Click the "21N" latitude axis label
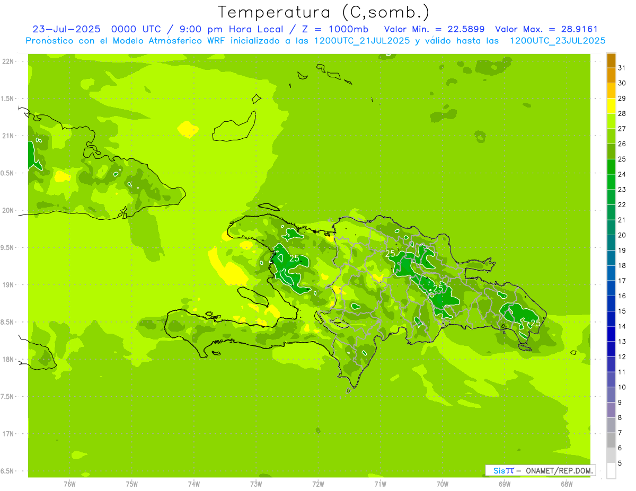Image resolution: width=636 pixels, height=491 pixels. [7, 136]
